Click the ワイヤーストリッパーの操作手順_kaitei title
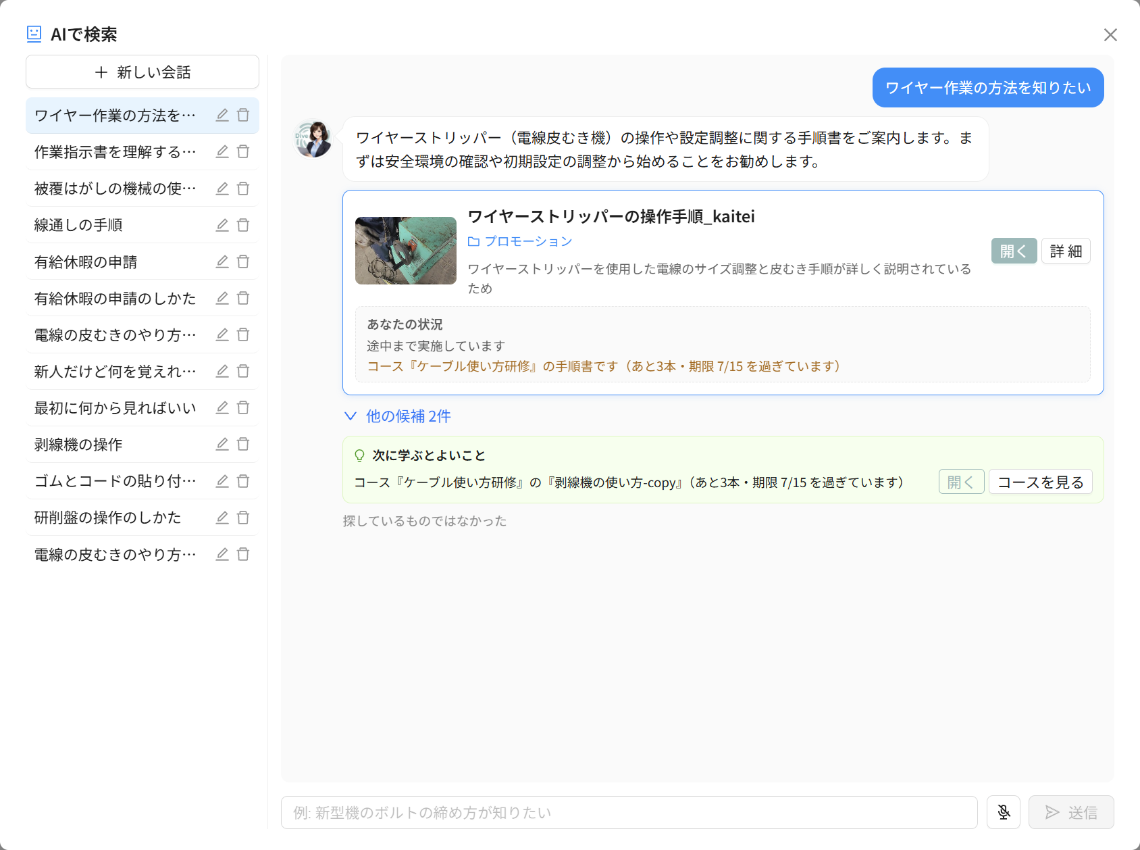 click(611, 216)
